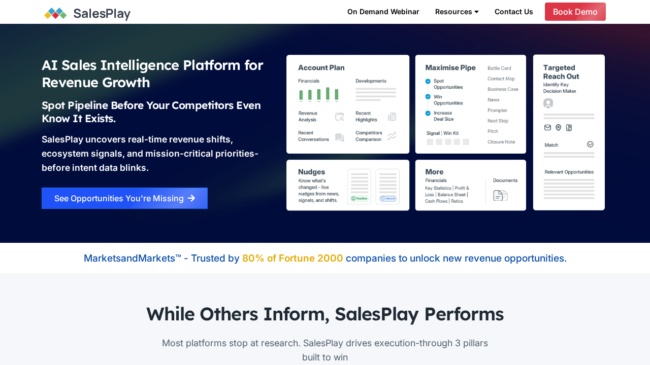Click the green Financials bar chart
Image resolution: width=650 pixels, height=365 pixels.
tap(318, 94)
